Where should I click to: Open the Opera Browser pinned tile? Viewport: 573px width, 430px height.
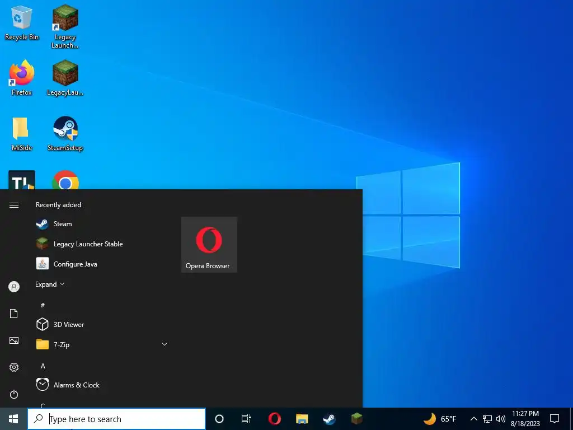pos(209,245)
